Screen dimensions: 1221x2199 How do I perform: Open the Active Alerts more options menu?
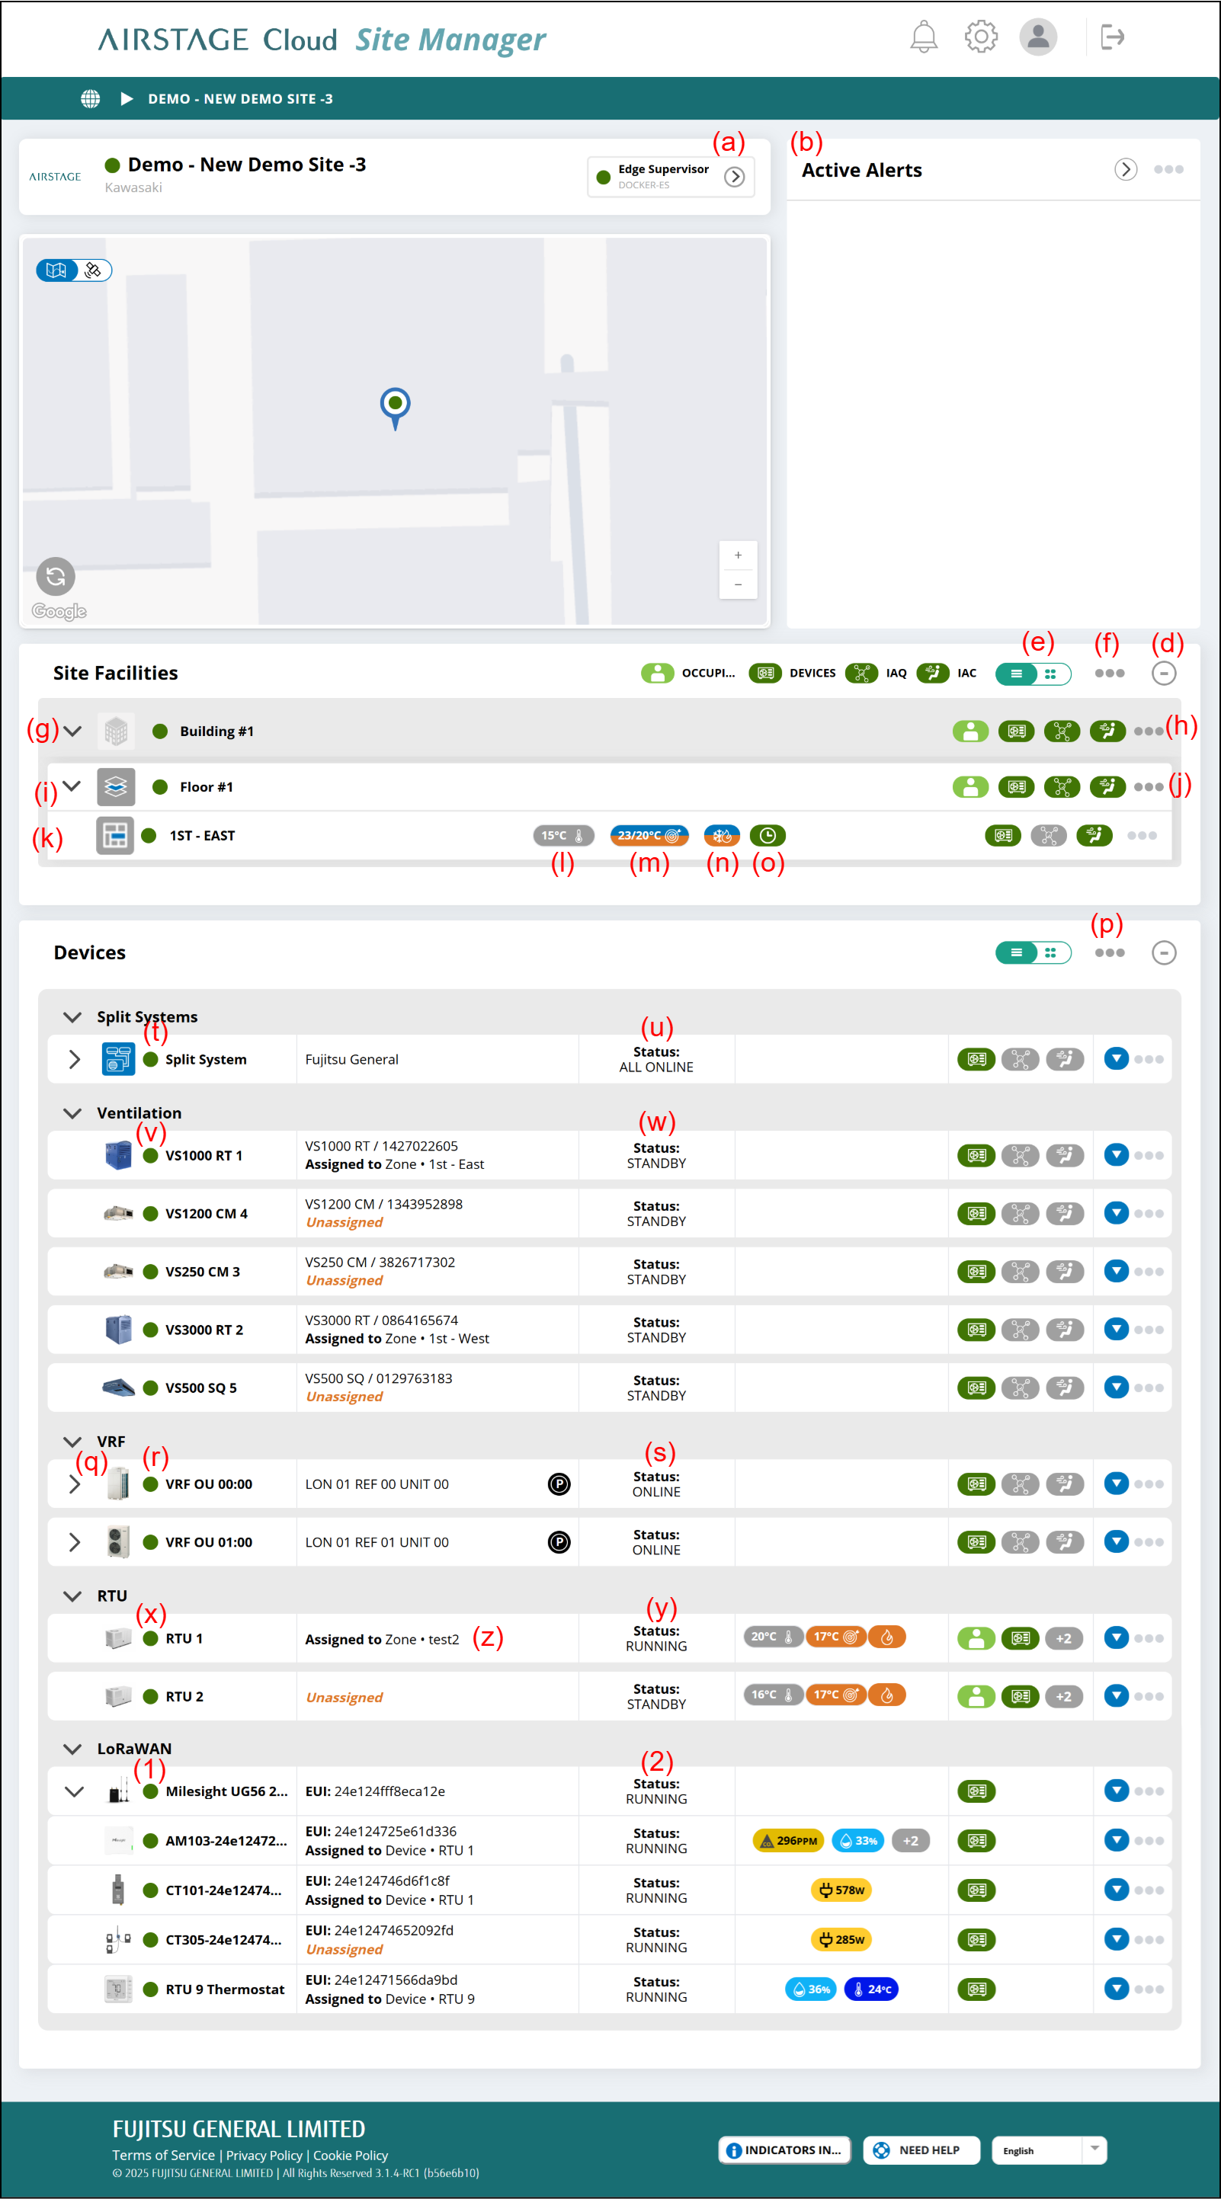click(1167, 170)
